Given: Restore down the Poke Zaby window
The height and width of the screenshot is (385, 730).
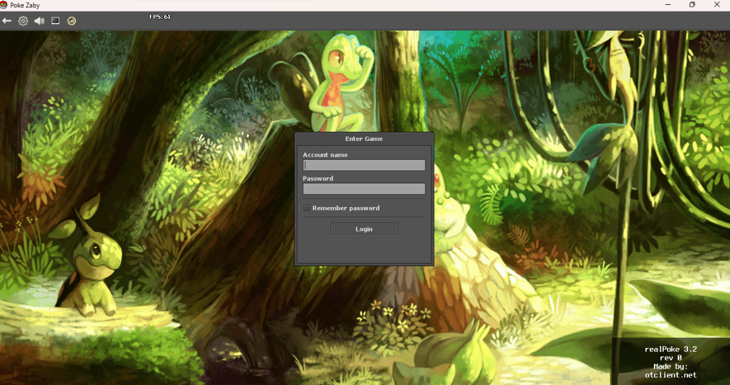Looking at the screenshot, I should [x=692, y=5].
